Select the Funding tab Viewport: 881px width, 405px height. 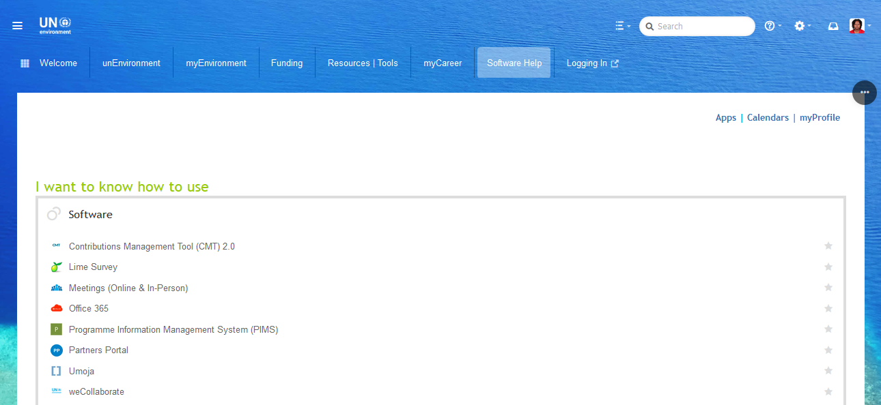point(287,63)
